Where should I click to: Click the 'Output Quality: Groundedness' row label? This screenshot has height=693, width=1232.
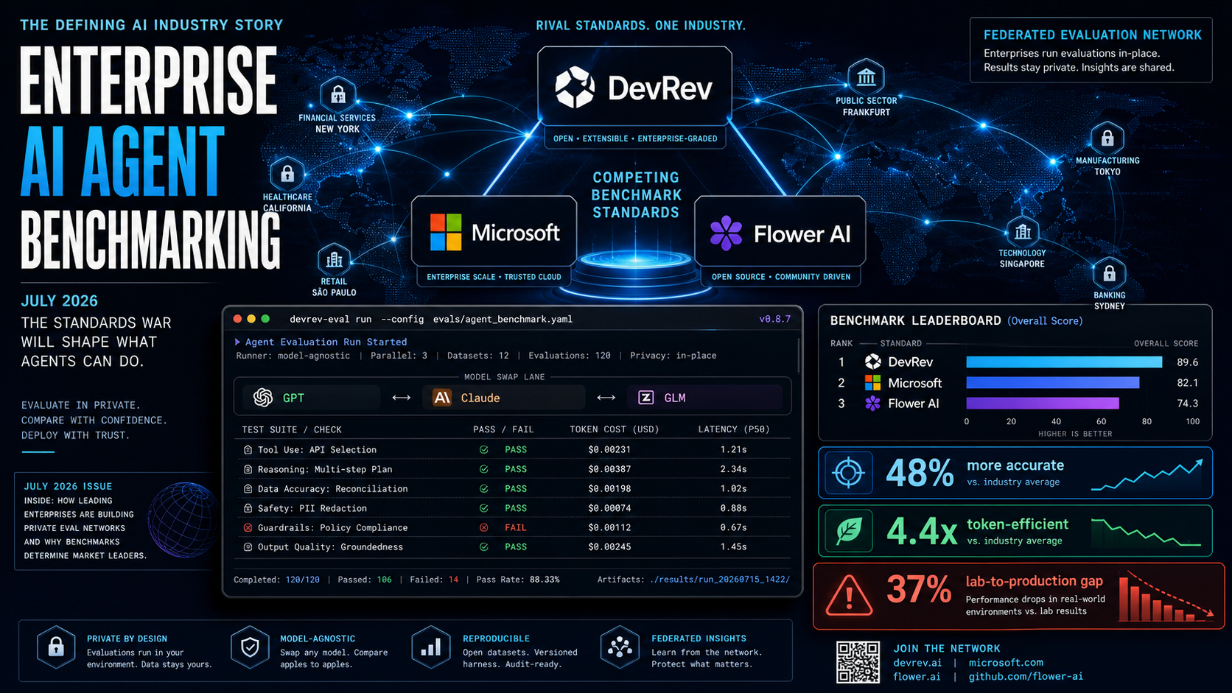point(331,547)
